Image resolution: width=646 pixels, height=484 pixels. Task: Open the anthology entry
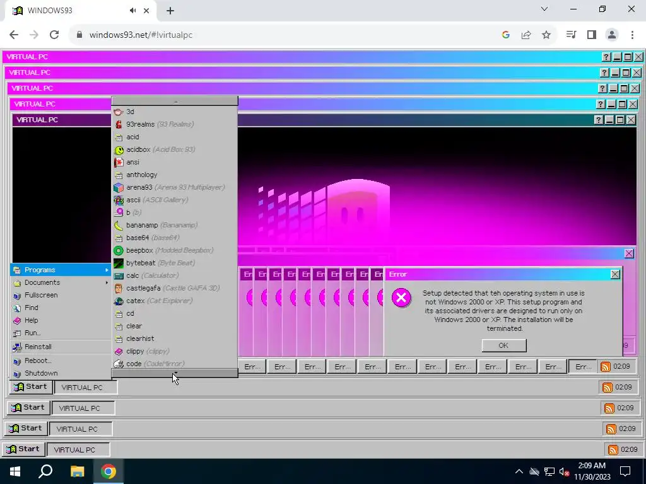coord(175,175)
